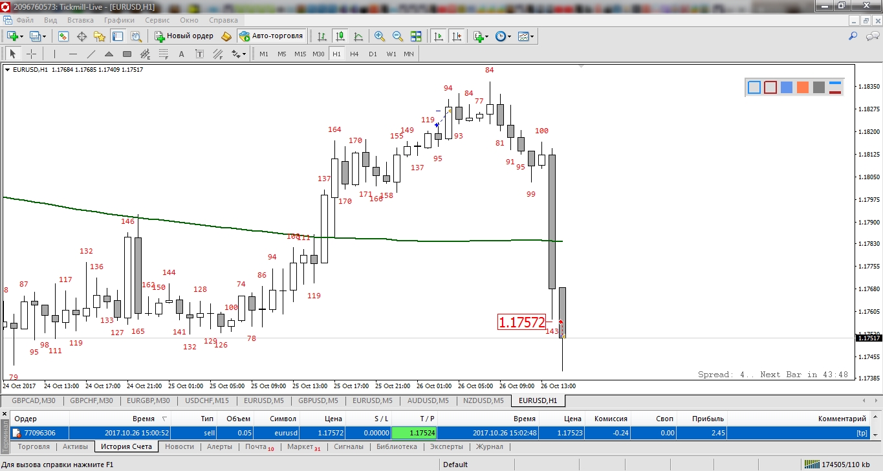This screenshot has width=883, height=471.
Task: Click the solid blue swatch on the chart panel
Action: click(x=787, y=87)
